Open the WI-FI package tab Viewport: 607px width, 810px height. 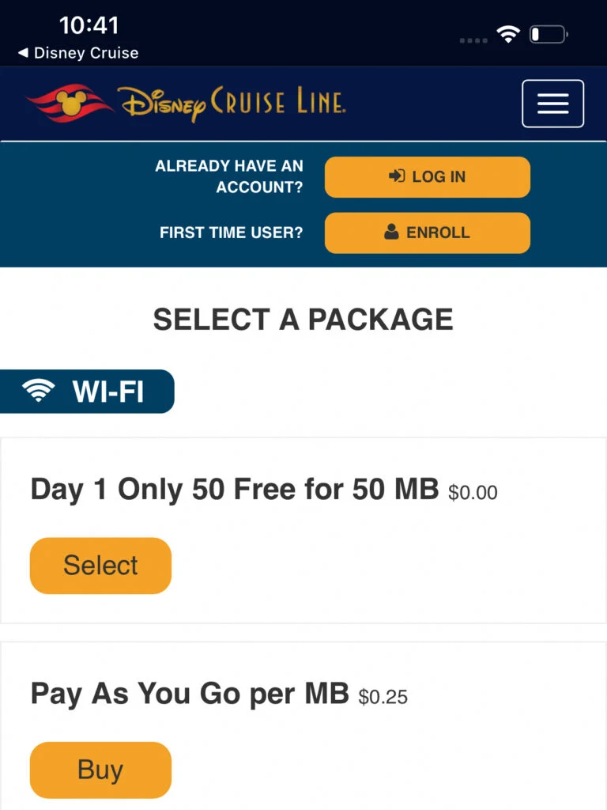[x=87, y=391]
